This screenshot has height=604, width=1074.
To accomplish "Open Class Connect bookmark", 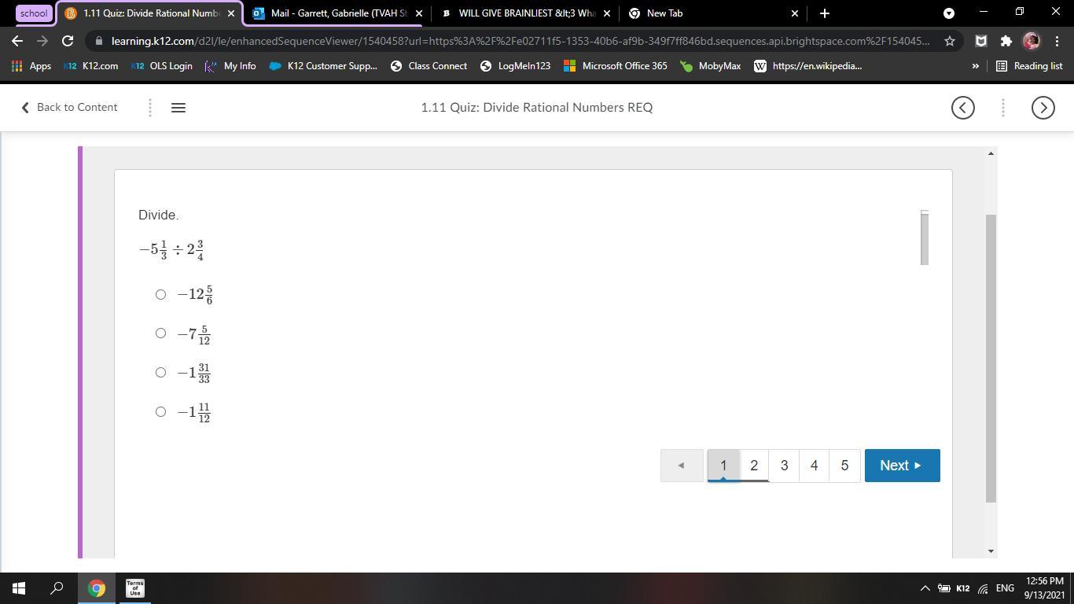I will click(429, 66).
